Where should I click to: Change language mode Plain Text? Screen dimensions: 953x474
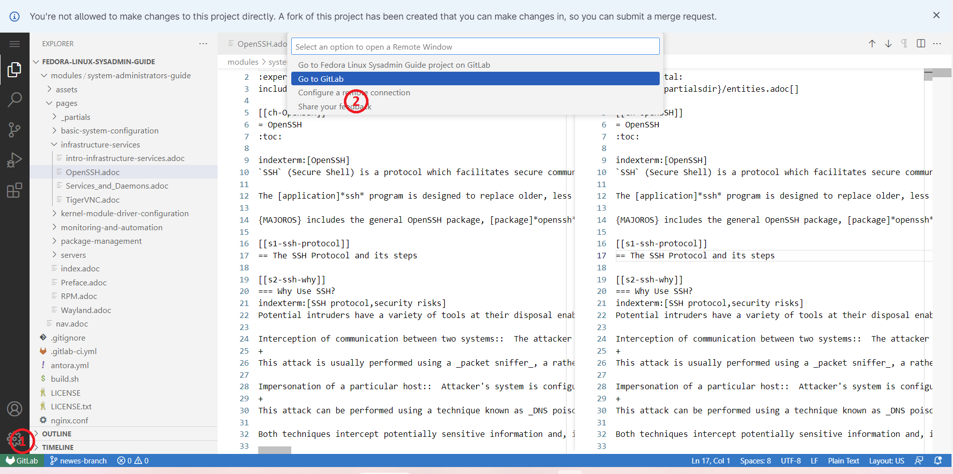[x=843, y=460]
